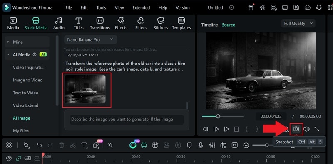The image size is (333, 164).
Task: Open the Media panel
Action: click(13, 24)
